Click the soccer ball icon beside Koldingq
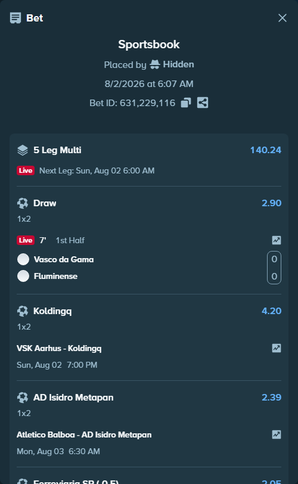Viewport: 298px width, 484px height. (x=23, y=311)
